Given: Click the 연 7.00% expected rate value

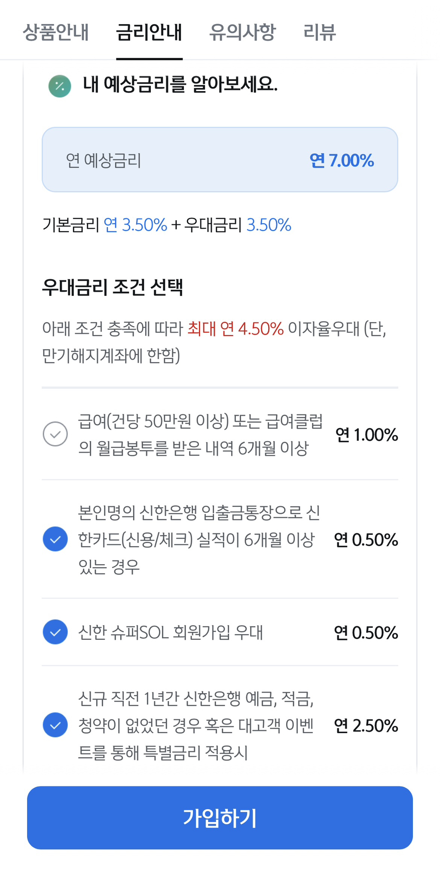Looking at the screenshot, I should coord(342,160).
